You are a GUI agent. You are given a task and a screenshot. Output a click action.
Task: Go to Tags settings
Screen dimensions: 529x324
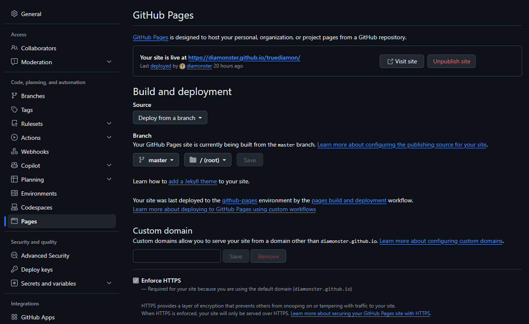(62, 110)
